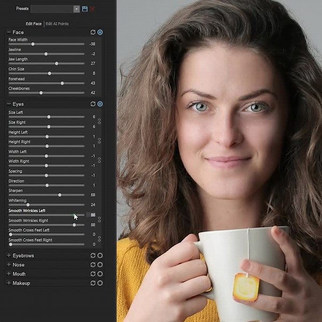The height and width of the screenshot is (322, 322).
Task: Reset the Mouth section settings
Action: 93,274
